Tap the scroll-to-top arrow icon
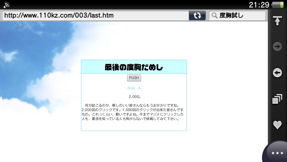The height and width of the screenshot is (162, 287). (277, 21)
